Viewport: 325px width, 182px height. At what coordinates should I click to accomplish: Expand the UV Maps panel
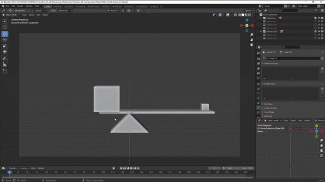coord(269,104)
